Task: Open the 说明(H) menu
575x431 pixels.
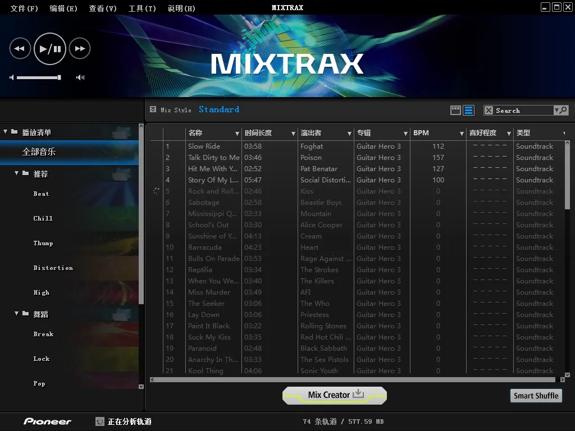Action: pyautogui.click(x=181, y=8)
